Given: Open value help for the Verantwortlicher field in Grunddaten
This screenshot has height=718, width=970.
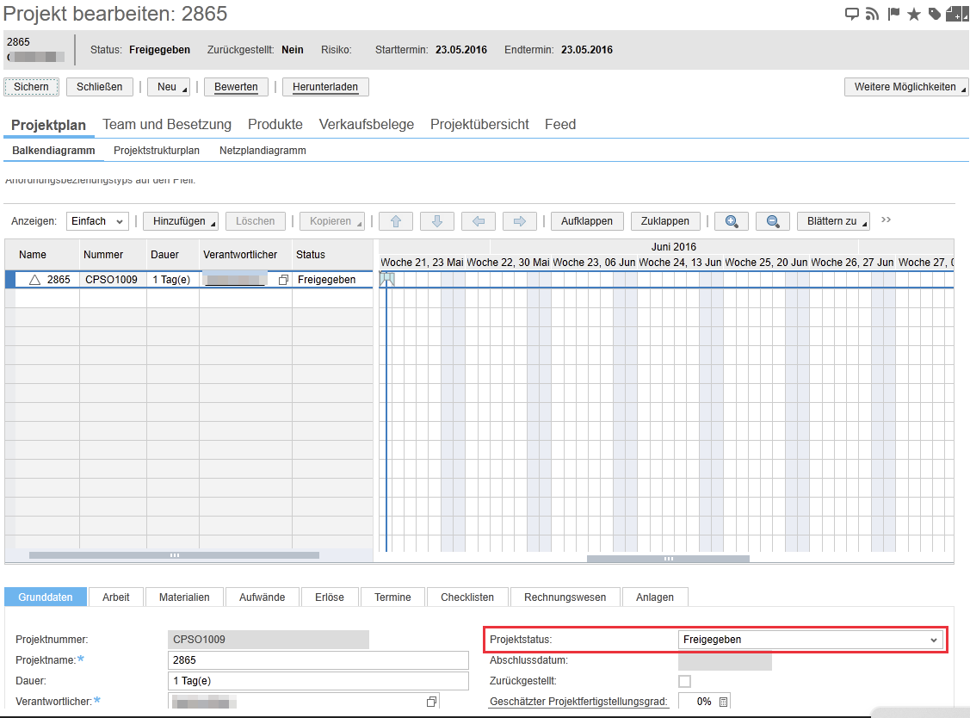Looking at the screenshot, I should (431, 702).
